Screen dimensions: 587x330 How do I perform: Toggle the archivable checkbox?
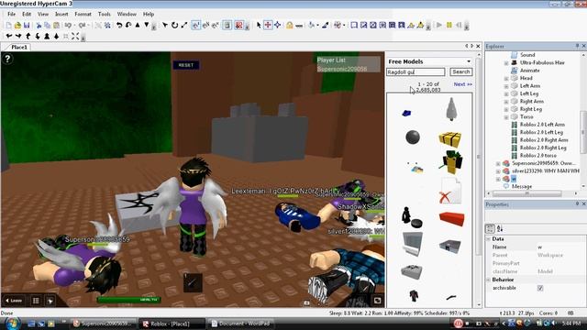coord(540,288)
